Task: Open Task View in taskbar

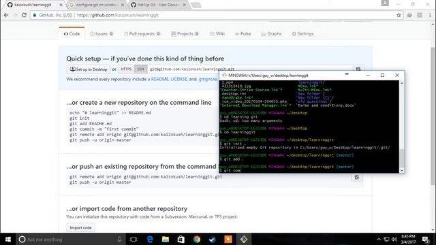Action: point(134,239)
